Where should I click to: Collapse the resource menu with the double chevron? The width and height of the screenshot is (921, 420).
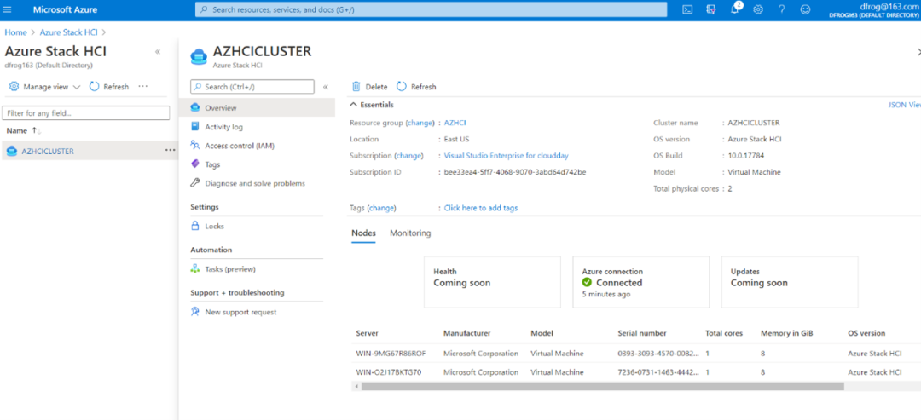tap(326, 87)
